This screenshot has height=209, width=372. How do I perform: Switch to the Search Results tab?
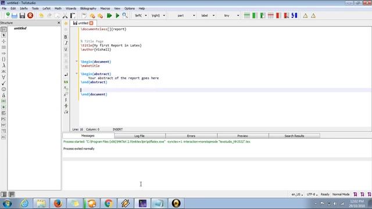[295, 136]
